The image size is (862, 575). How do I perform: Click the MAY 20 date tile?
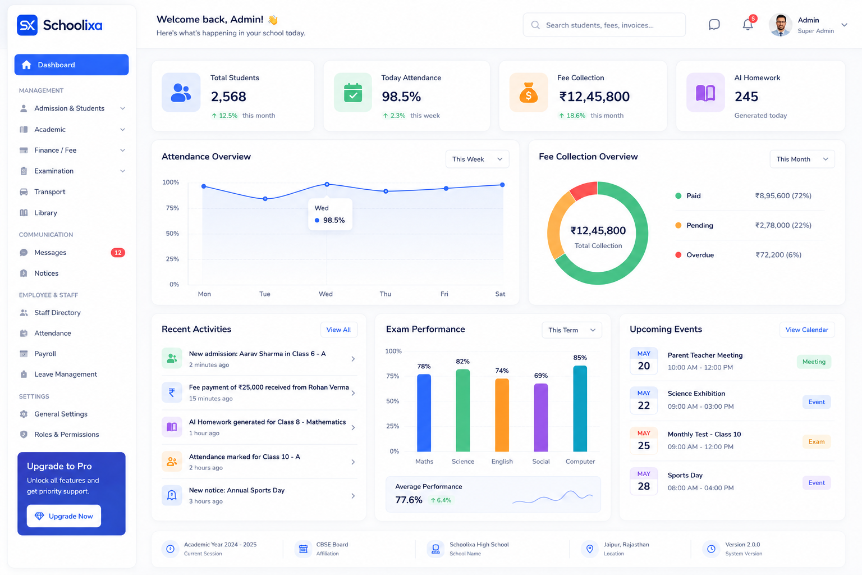click(x=644, y=361)
